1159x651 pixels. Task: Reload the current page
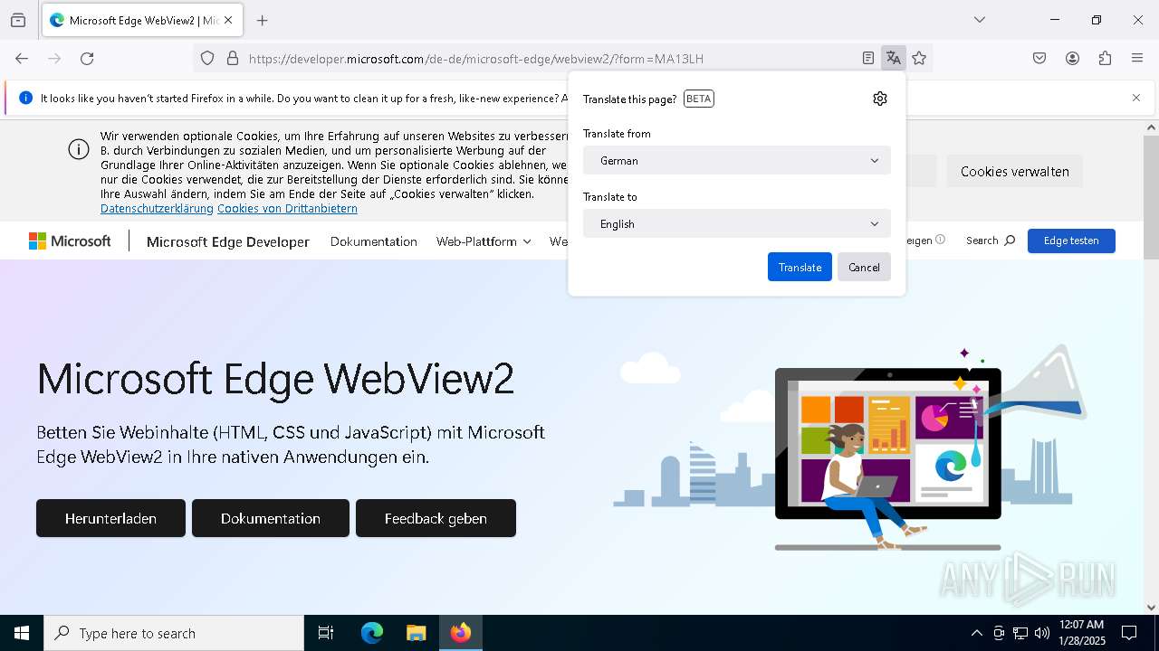point(87,58)
